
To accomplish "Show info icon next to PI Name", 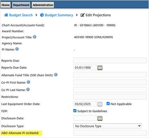I will point(17,49).
